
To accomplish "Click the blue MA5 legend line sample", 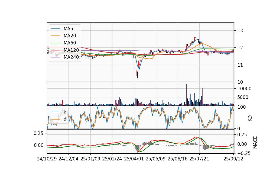I will [x=55, y=29].
